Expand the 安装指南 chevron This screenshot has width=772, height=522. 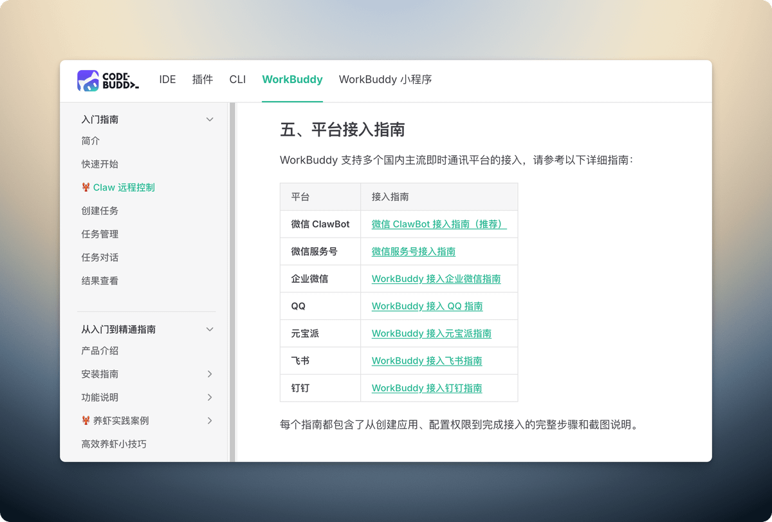tap(209, 374)
